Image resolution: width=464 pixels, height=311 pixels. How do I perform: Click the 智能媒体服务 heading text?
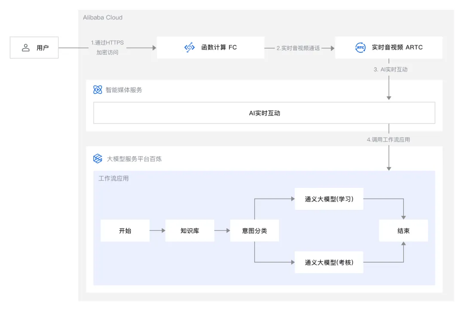(x=124, y=90)
